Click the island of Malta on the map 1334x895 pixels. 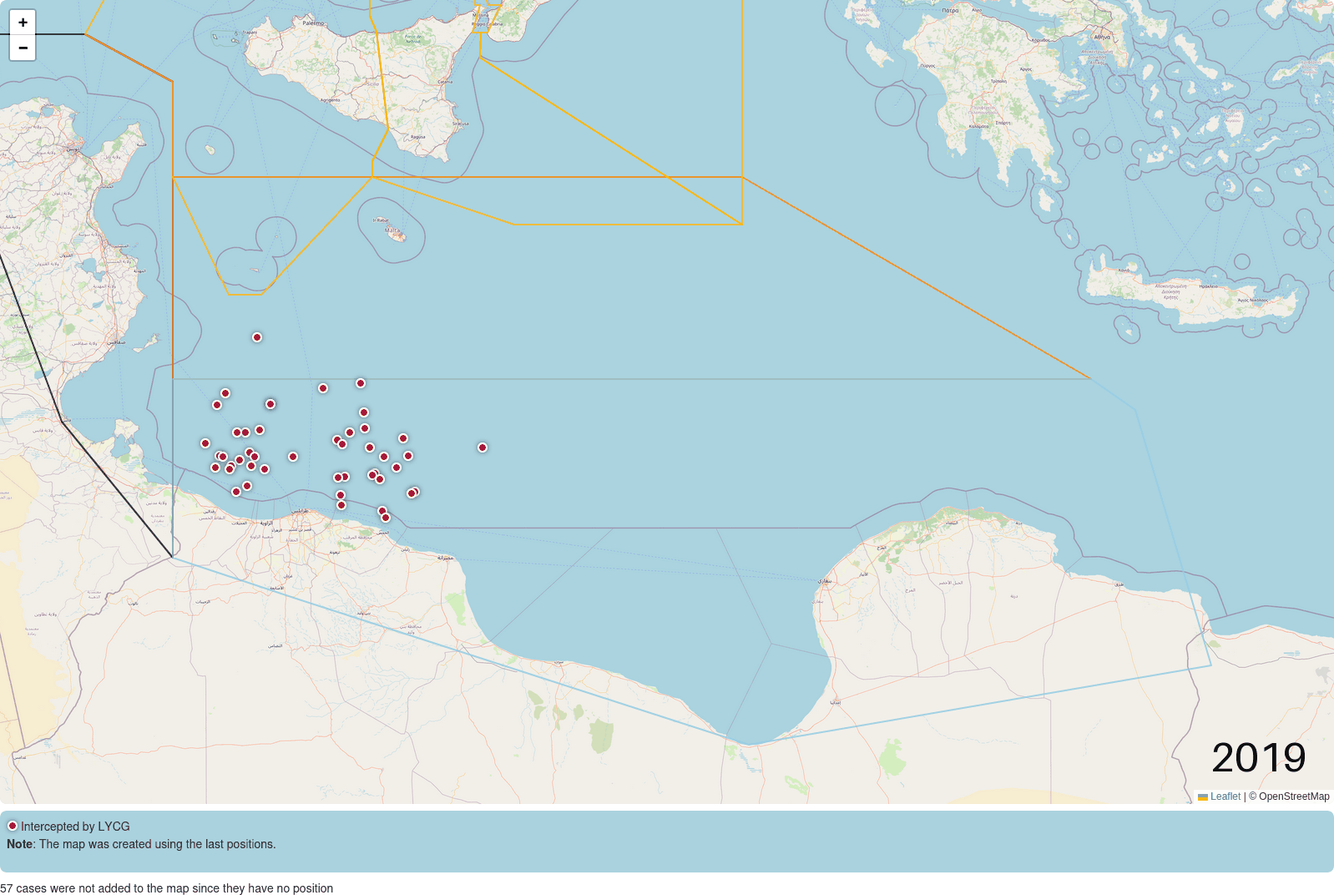pyautogui.click(x=397, y=235)
